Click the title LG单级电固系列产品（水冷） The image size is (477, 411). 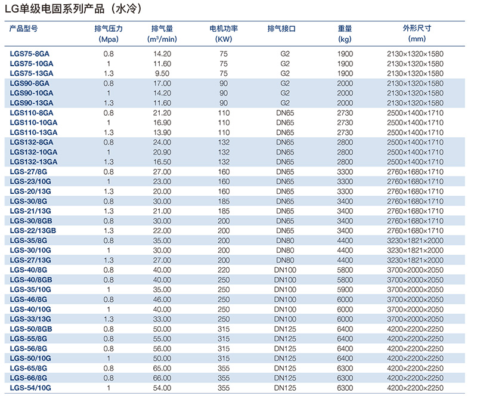click(73, 8)
